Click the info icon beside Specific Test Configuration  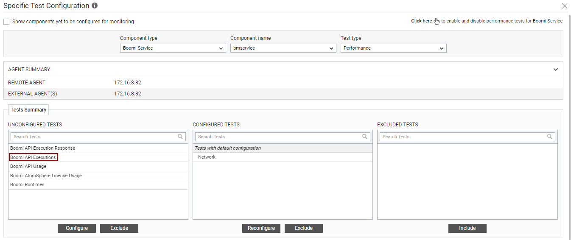click(x=95, y=6)
